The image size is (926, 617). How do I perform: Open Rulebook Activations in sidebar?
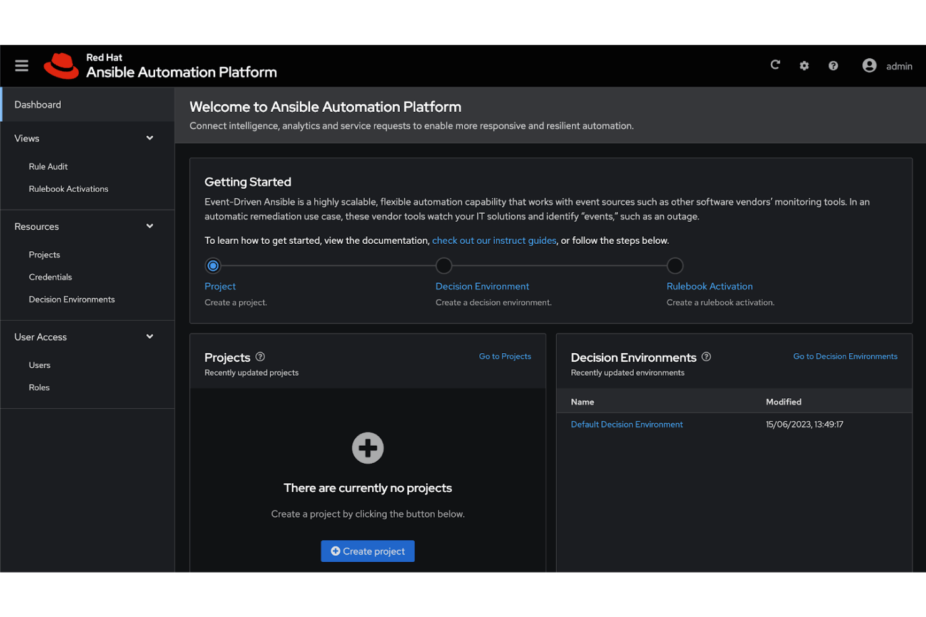point(68,189)
